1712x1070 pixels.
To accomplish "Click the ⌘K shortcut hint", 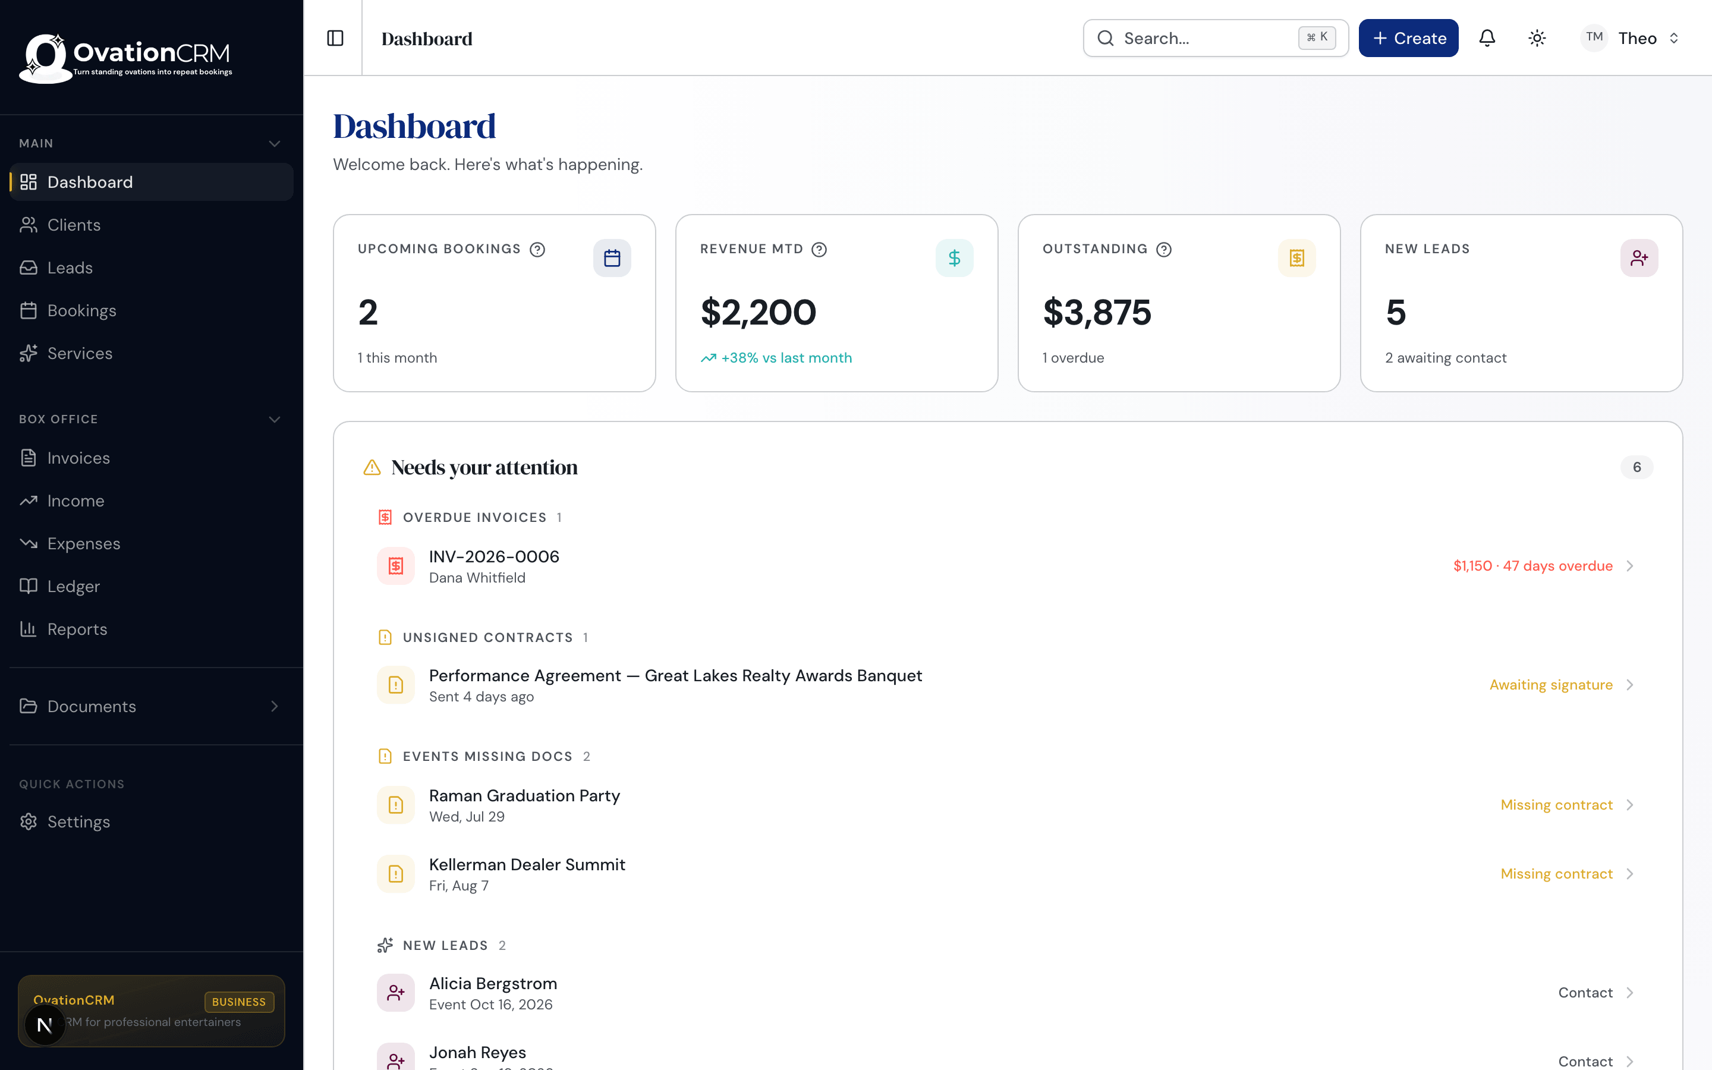I will point(1317,37).
